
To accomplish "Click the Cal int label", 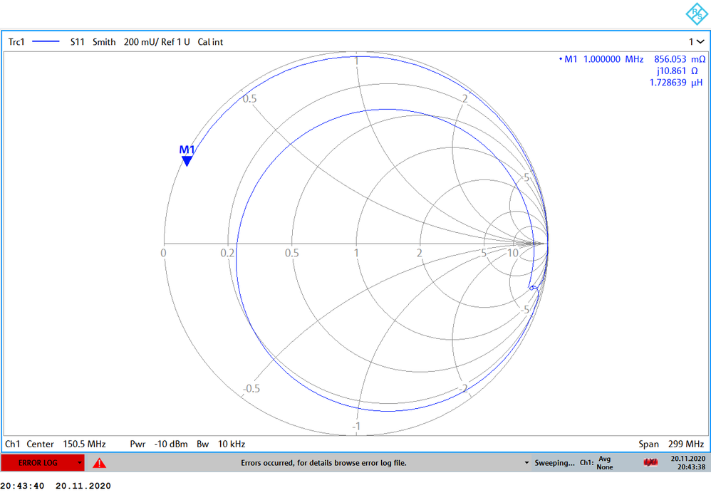I will [x=210, y=42].
